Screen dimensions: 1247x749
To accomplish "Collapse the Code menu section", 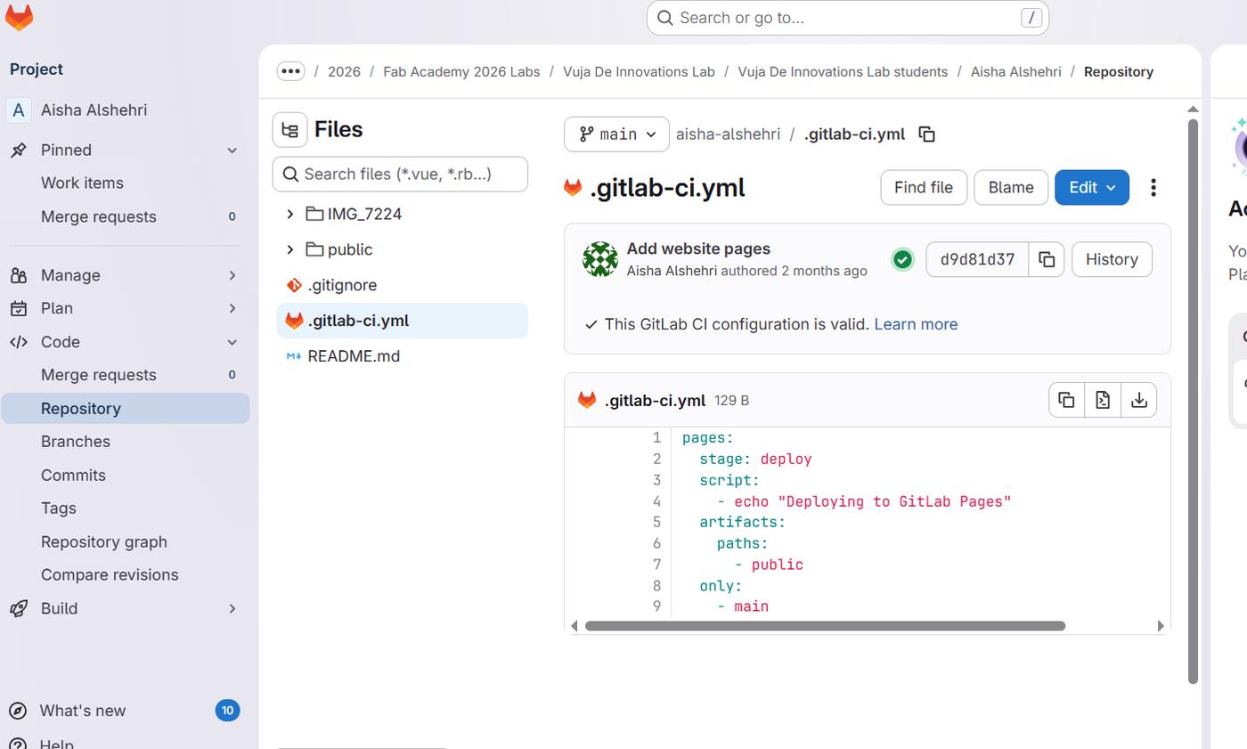I will coord(232,342).
